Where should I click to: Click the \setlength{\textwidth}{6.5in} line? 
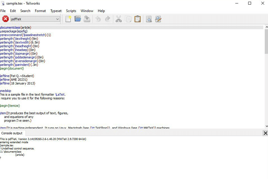pyautogui.click(x=20, y=43)
